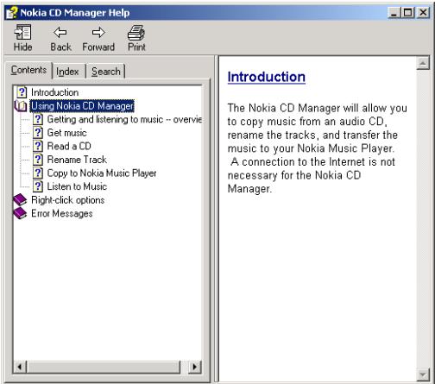Screen dimensions: 435x384
Task: Click contents horizontal scrollbar left arrow
Action: point(20,367)
